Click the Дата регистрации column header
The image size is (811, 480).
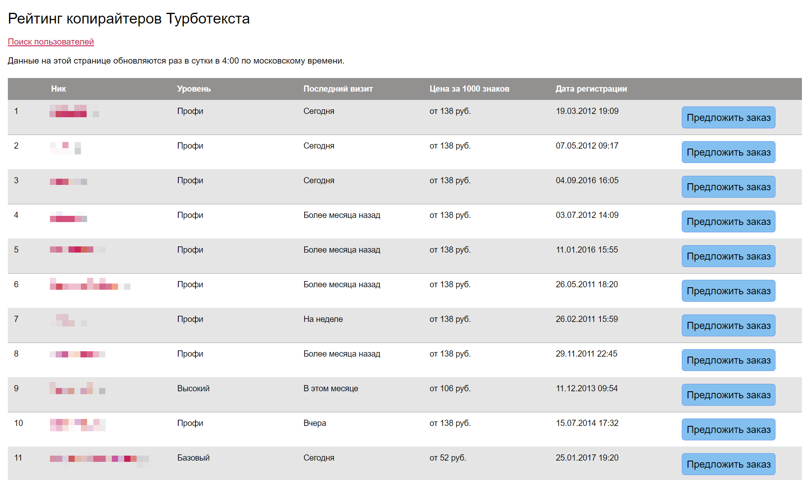[x=591, y=89]
